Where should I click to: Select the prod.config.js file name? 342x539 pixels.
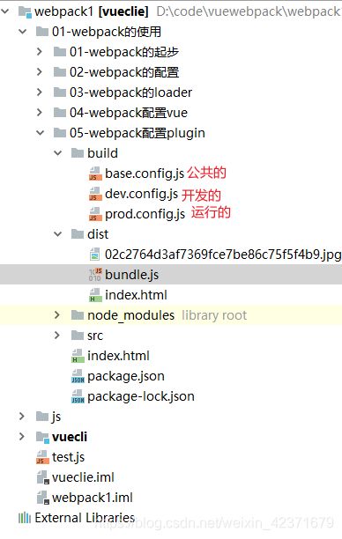pos(145,215)
